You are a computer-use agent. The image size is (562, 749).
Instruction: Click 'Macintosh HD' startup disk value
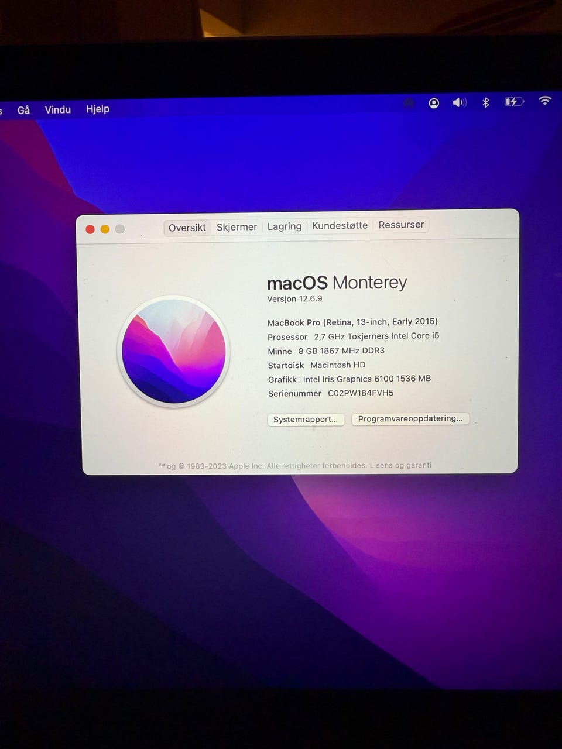tap(338, 365)
